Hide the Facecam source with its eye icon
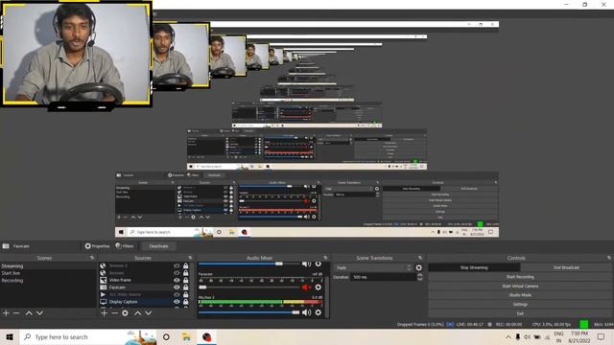The height and width of the screenshot is (345, 614). coord(177,287)
